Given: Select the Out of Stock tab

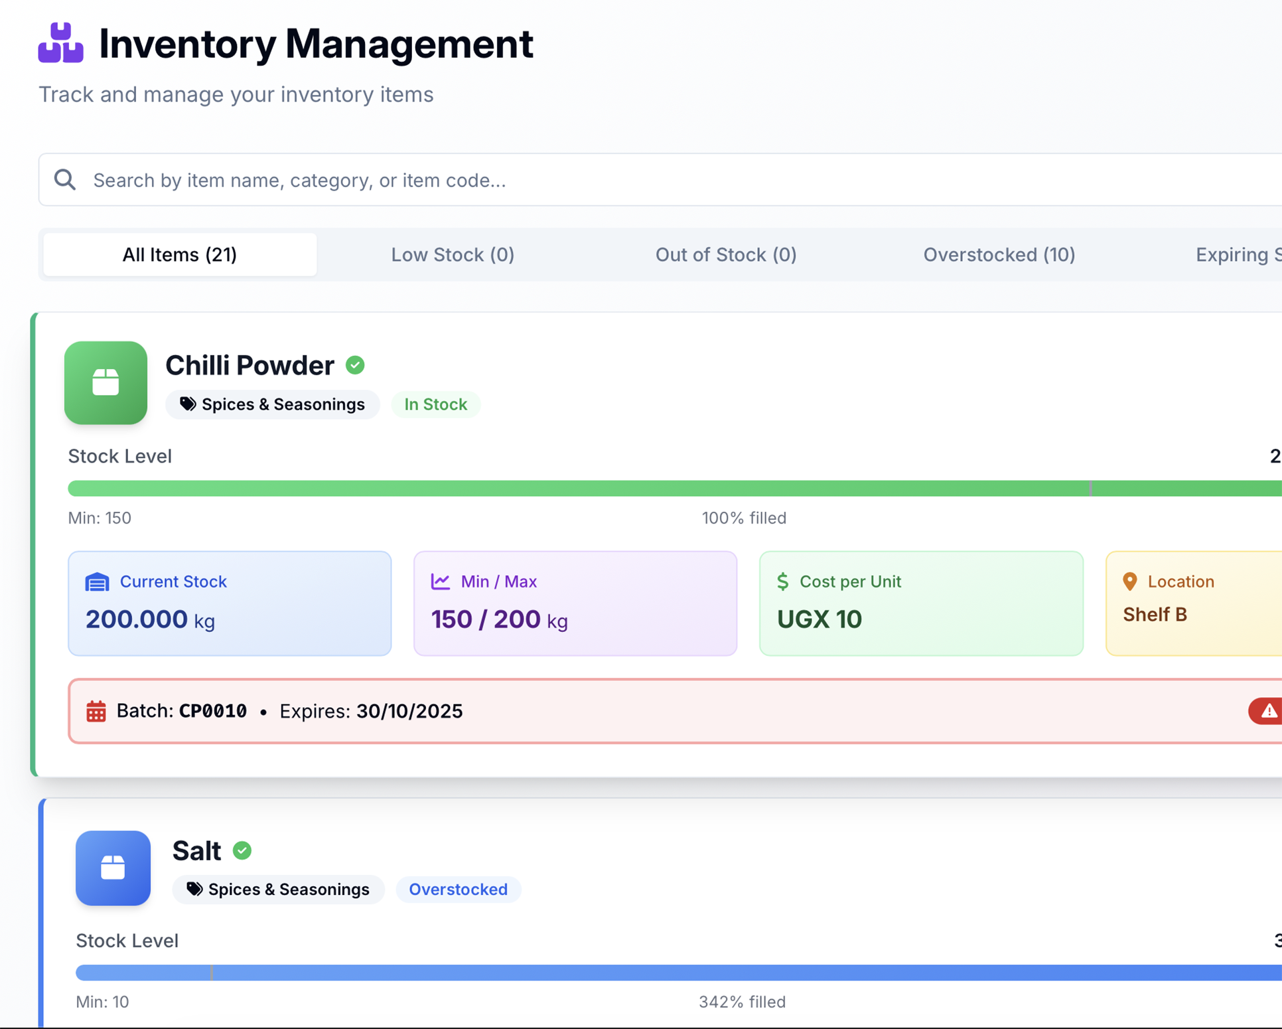Looking at the screenshot, I should point(725,254).
